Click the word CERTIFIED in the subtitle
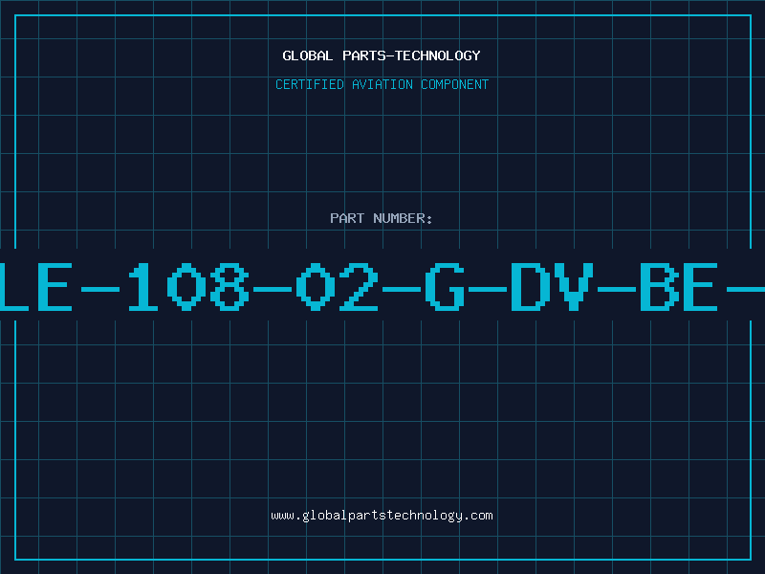765x574 pixels. pos(310,84)
